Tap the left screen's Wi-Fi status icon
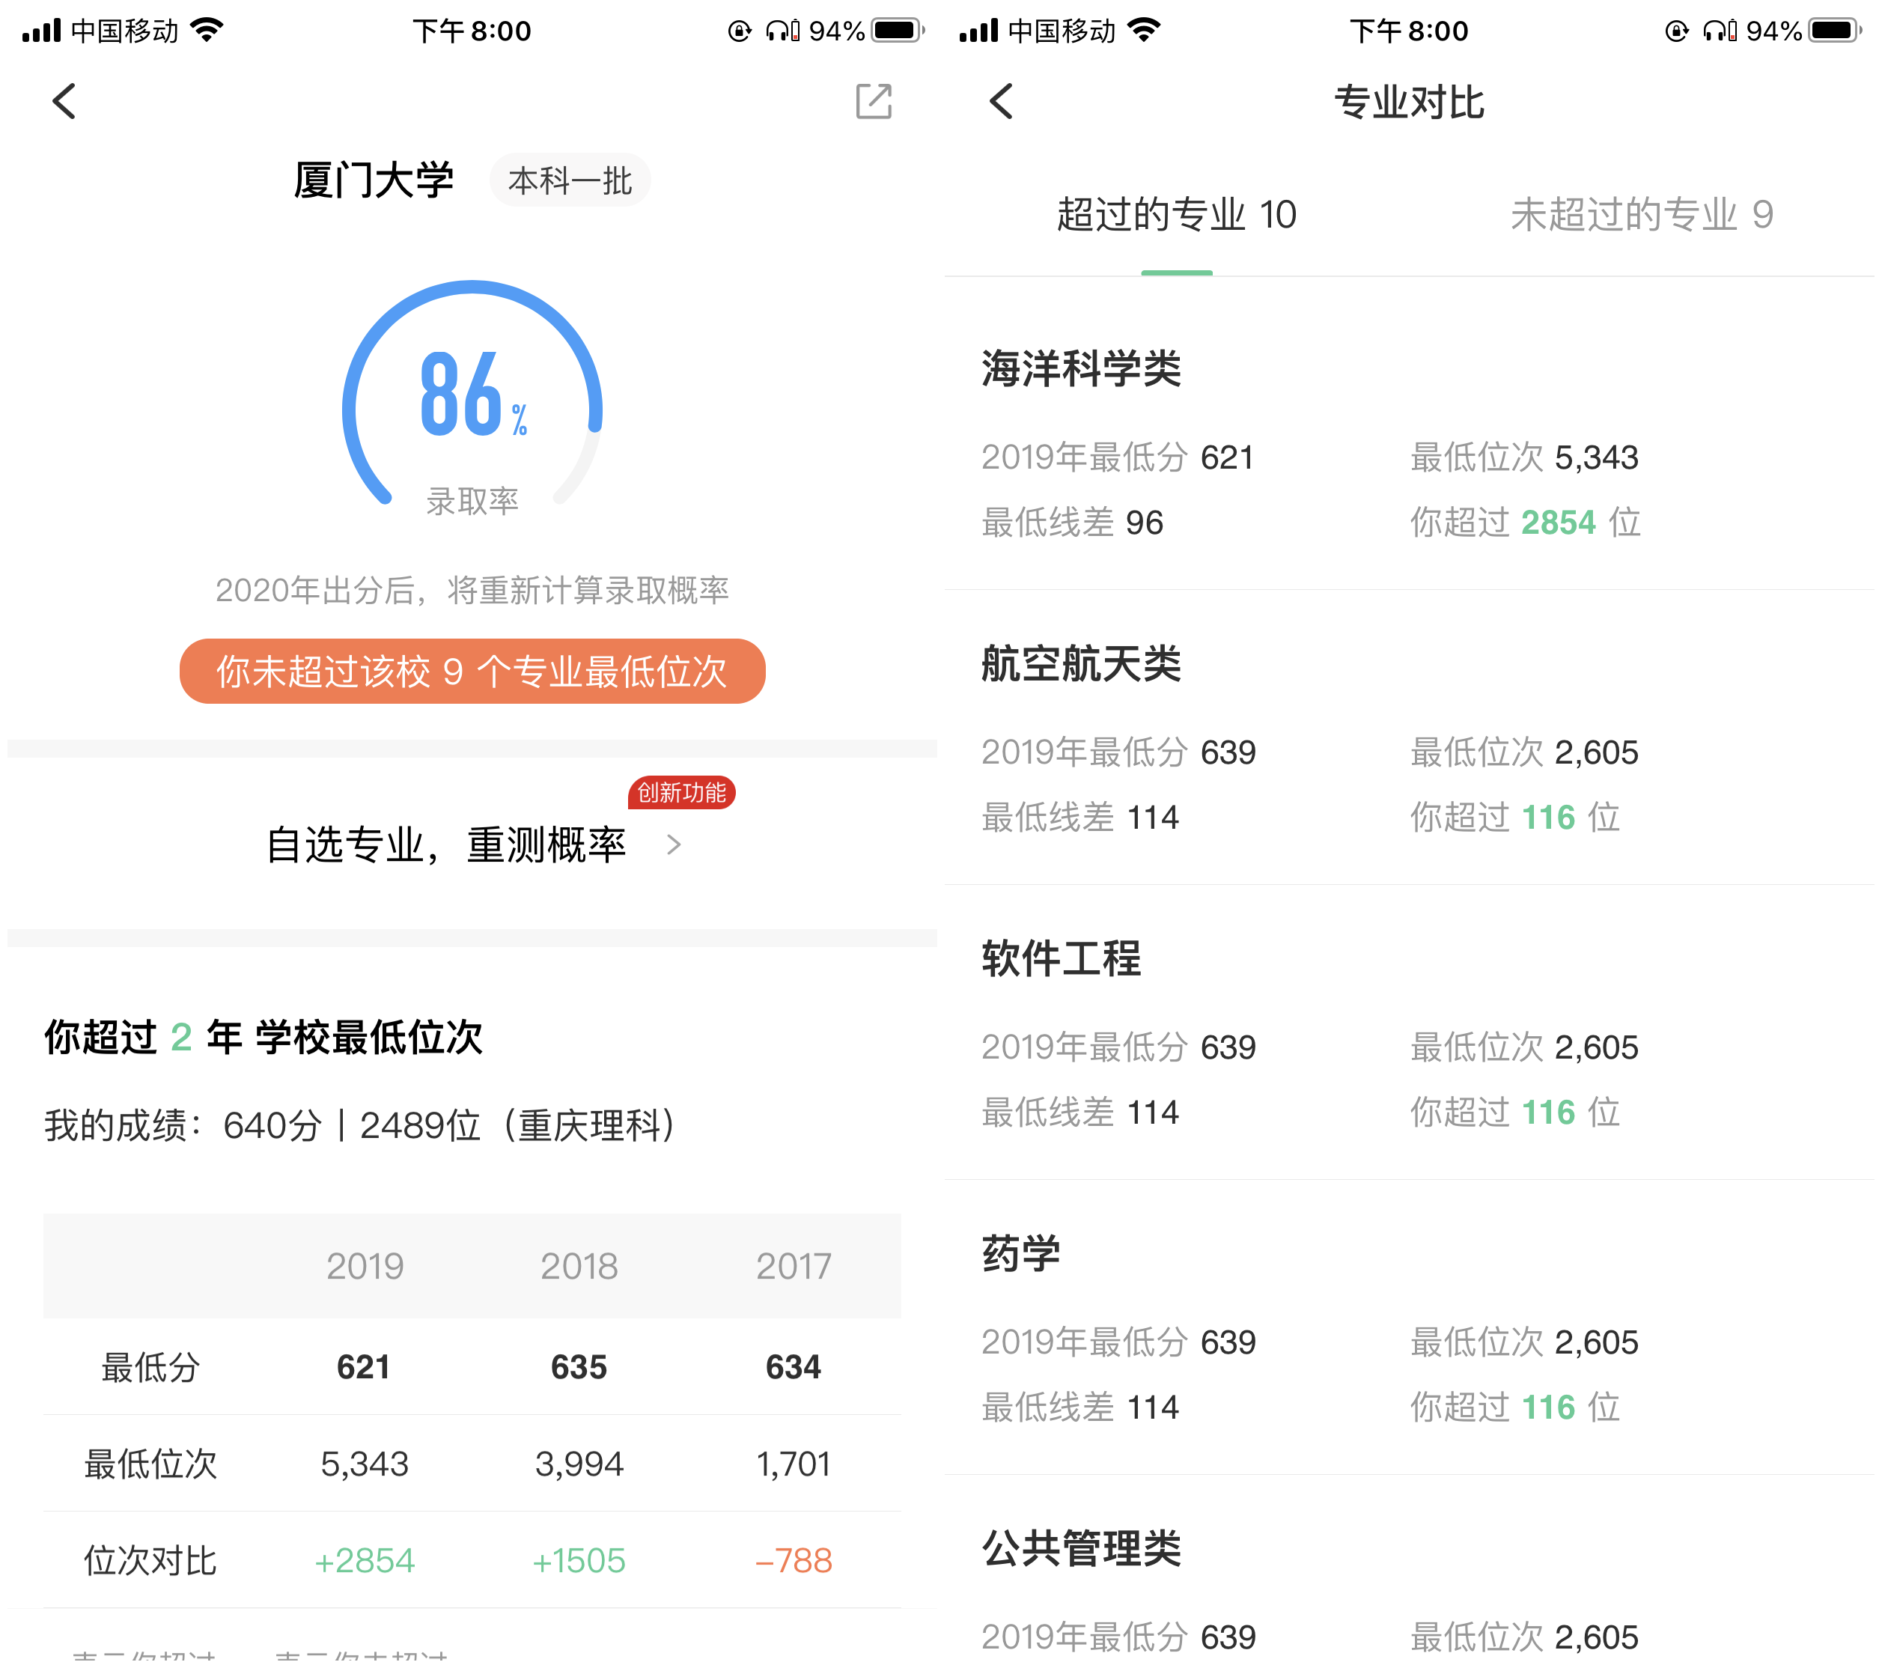Screen dimensions: 1882x1668 tap(207, 31)
